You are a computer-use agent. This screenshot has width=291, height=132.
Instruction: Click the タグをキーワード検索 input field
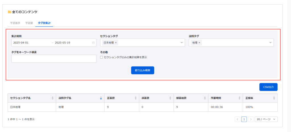54,59
